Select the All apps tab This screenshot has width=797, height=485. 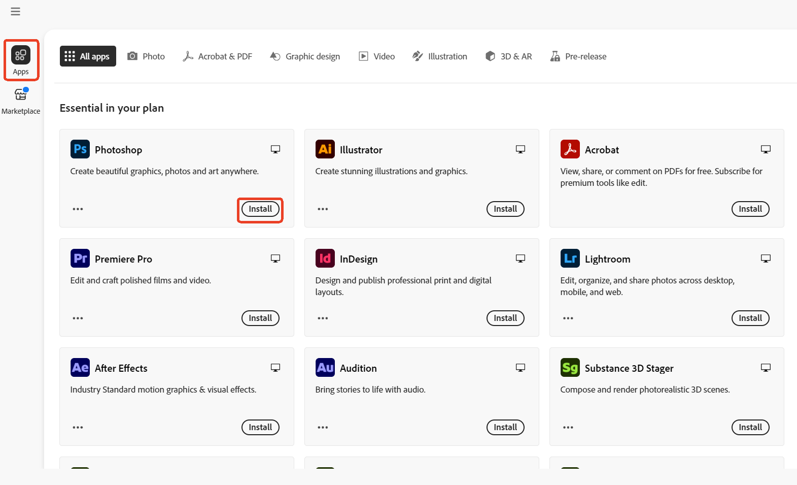88,56
